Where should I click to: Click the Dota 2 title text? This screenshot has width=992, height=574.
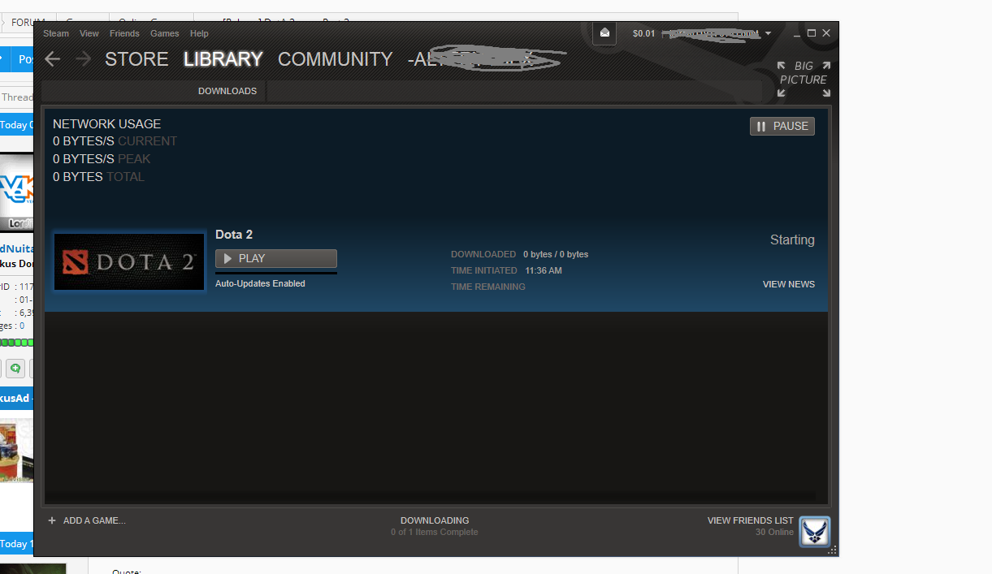[x=234, y=235]
